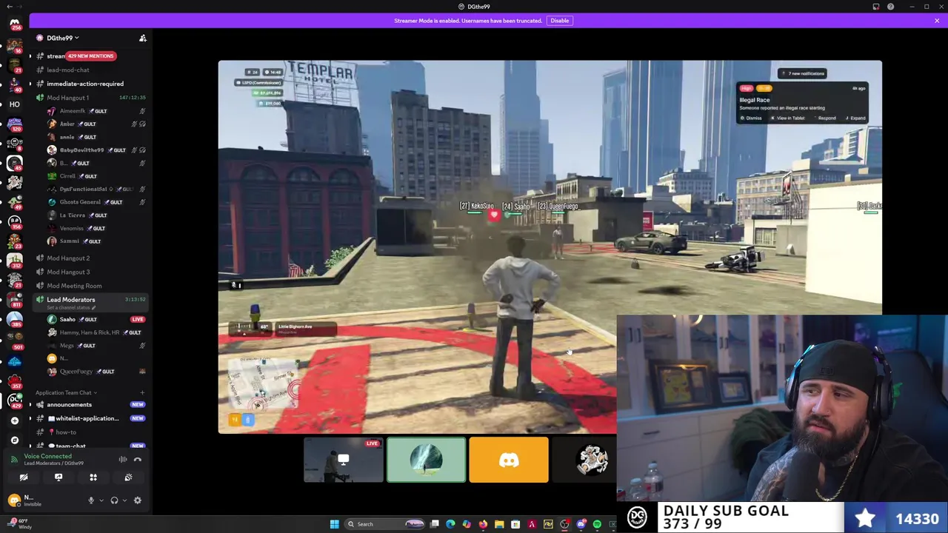Open DGthe99 server header dropdown
This screenshot has height=533, width=948.
63,38
